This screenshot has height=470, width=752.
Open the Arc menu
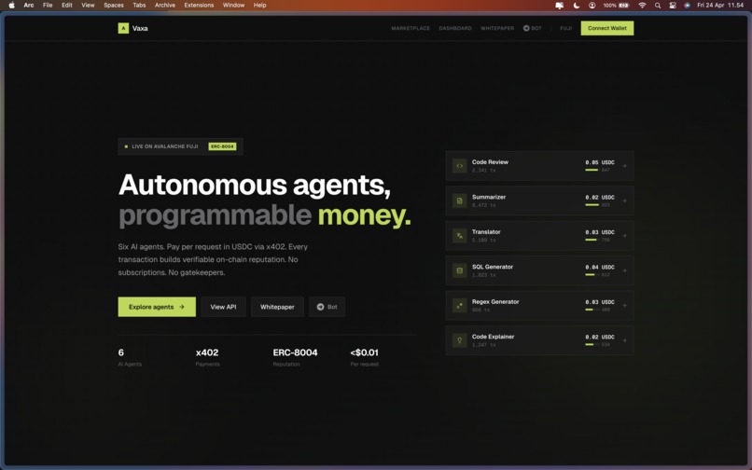[x=29, y=6]
